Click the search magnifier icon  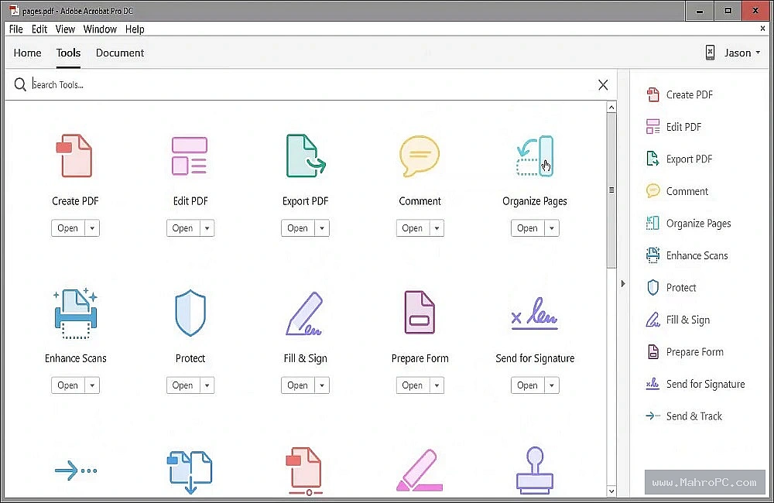(20, 84)
